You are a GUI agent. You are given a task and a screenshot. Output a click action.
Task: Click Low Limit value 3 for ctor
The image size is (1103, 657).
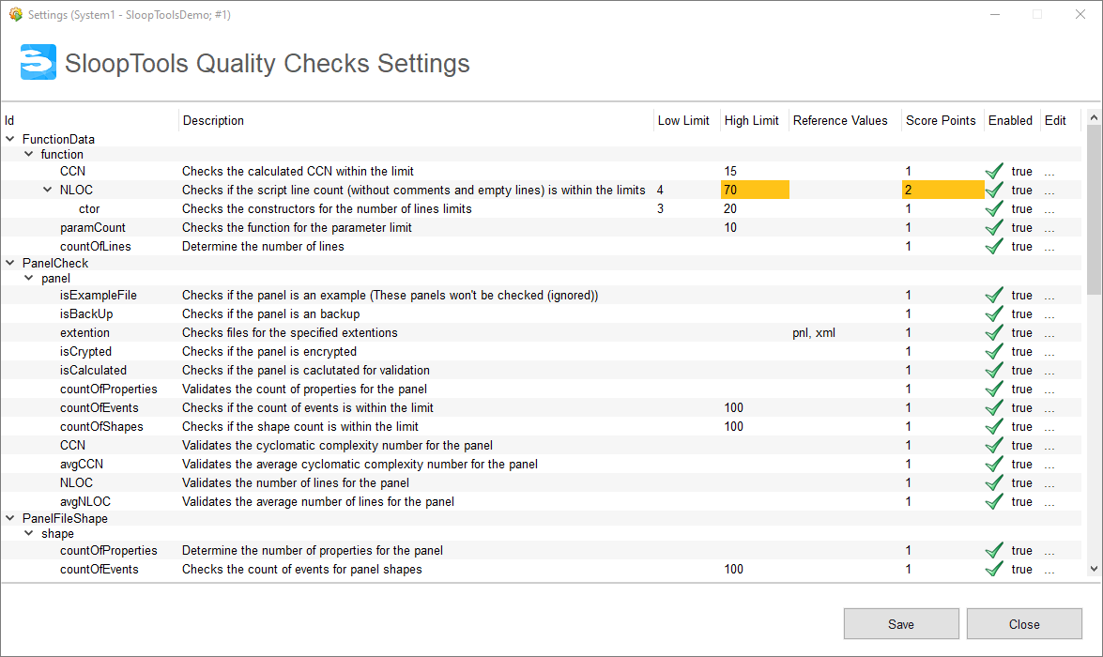coord(660,209)
